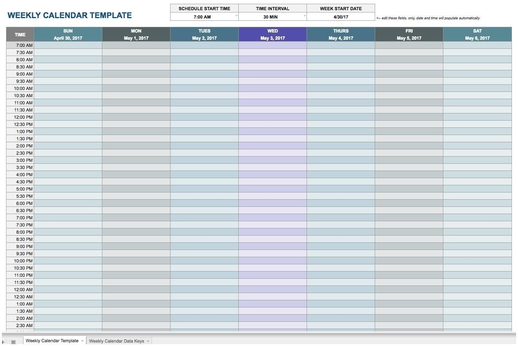The image size is (518, 346).
Task: Open the all sheets list icon
Action: 13,342
